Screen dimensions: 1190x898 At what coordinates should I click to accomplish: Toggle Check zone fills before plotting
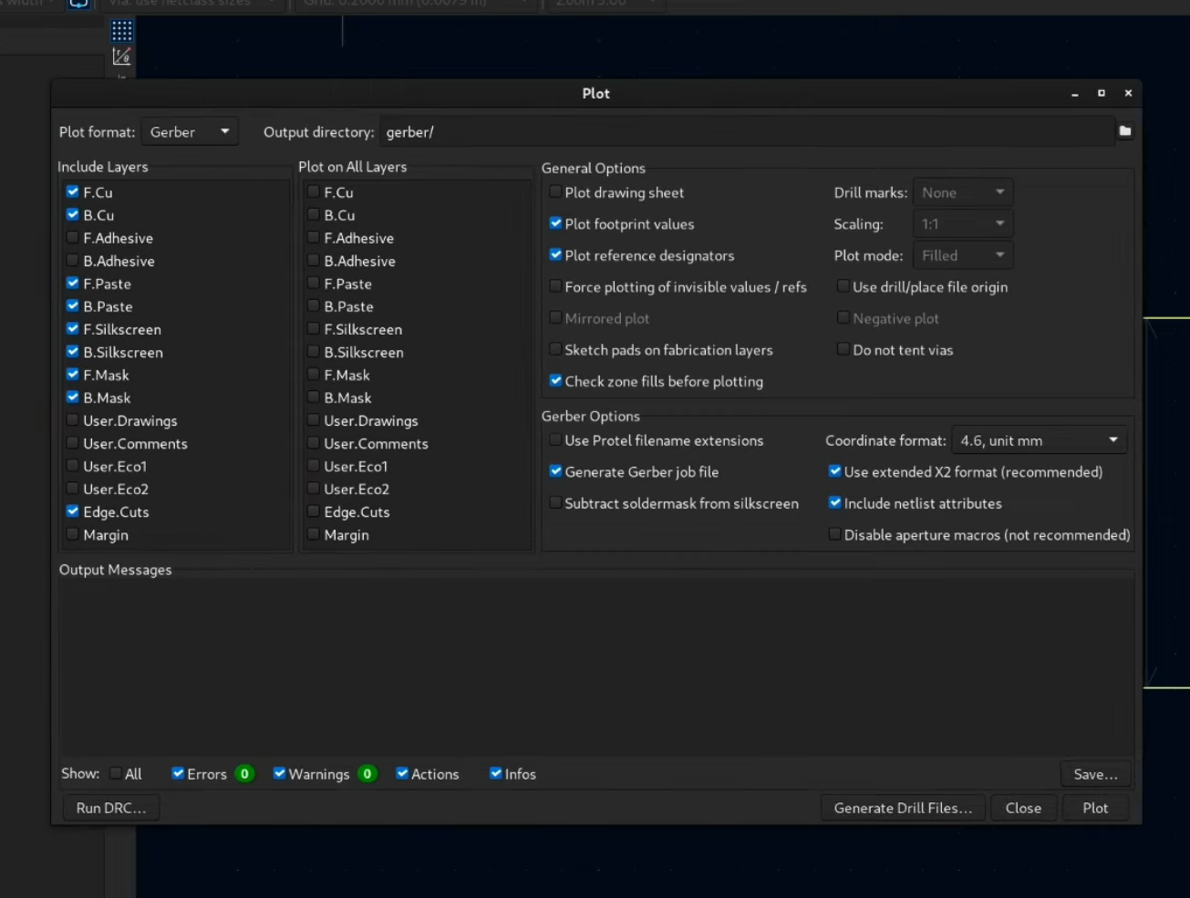[555, 381]
